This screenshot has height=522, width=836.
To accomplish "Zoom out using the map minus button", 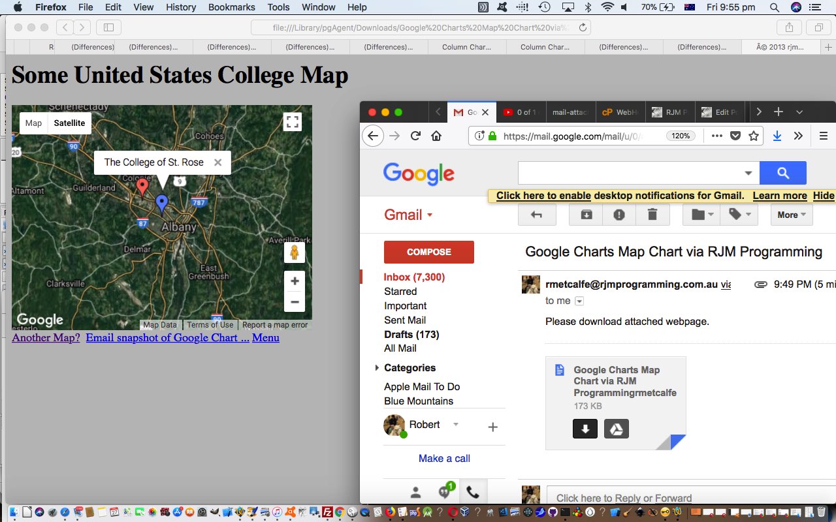I will pos(295,301).
